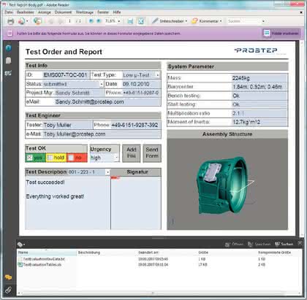Go to the previous page with the arrow

pyautogui.click(x=51, y=21)
